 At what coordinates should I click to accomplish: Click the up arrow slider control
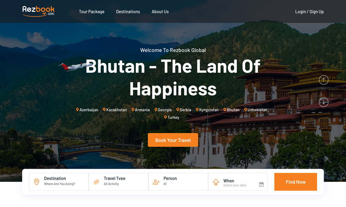pyautogui.click(x=324, y=80)
